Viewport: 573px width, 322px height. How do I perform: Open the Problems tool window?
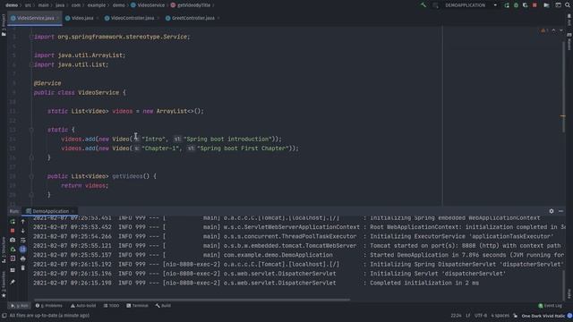(49, 306)
